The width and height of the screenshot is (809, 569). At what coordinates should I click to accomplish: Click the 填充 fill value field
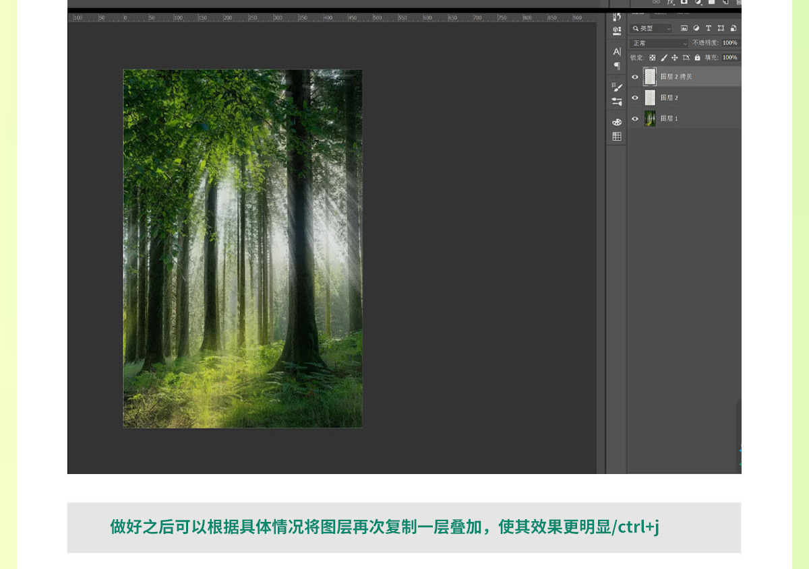(x=730, y=58)
